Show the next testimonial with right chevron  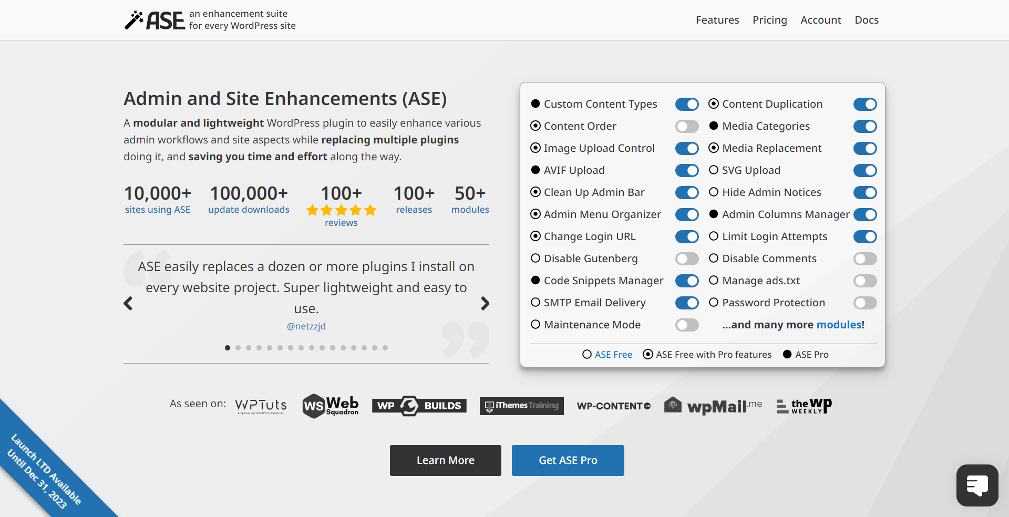(x=485, y=304)
